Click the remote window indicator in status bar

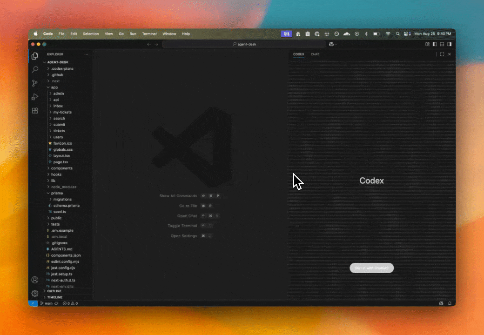33,303
